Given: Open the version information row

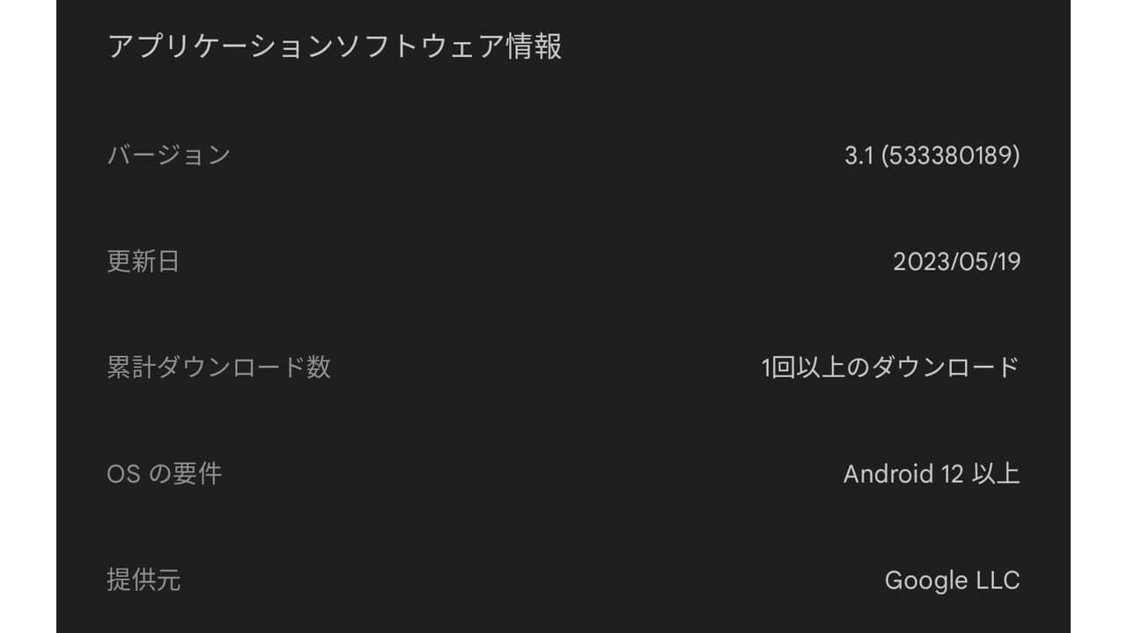Looking at the screenshot, I should (563, 154).
